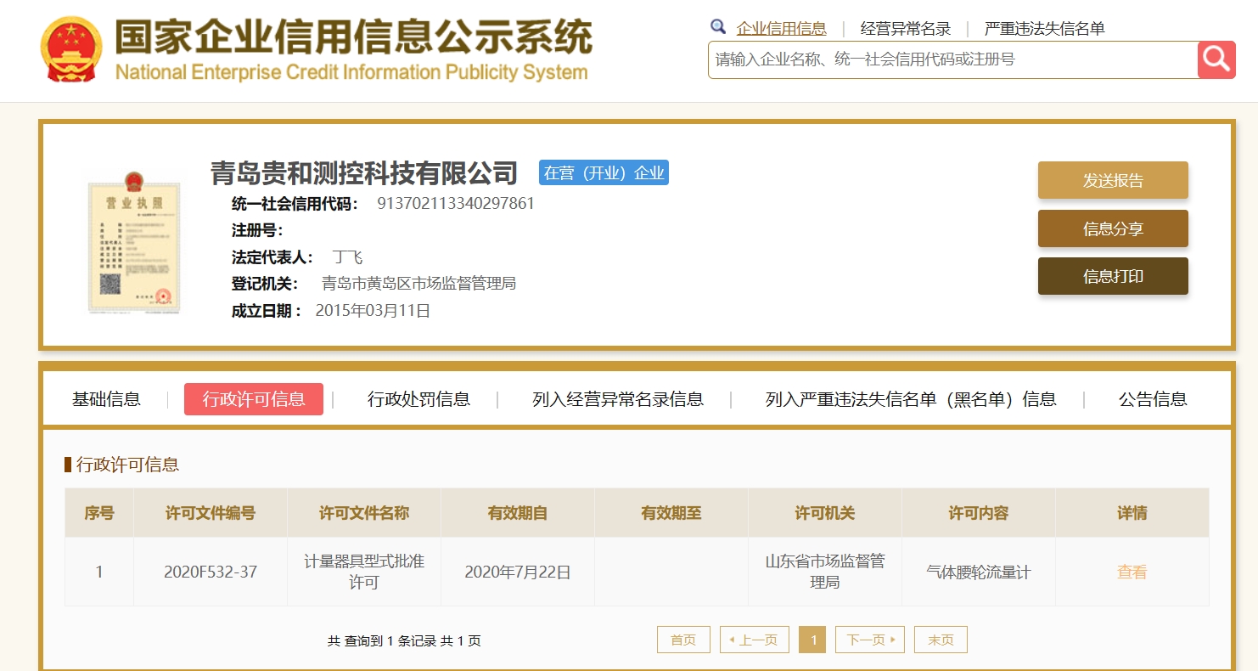The height and width of the screenshot is (671, 1258).
Task: Click registration authority 青岛市黄岛区市场监督管理局
Action: tap(418, 284)
